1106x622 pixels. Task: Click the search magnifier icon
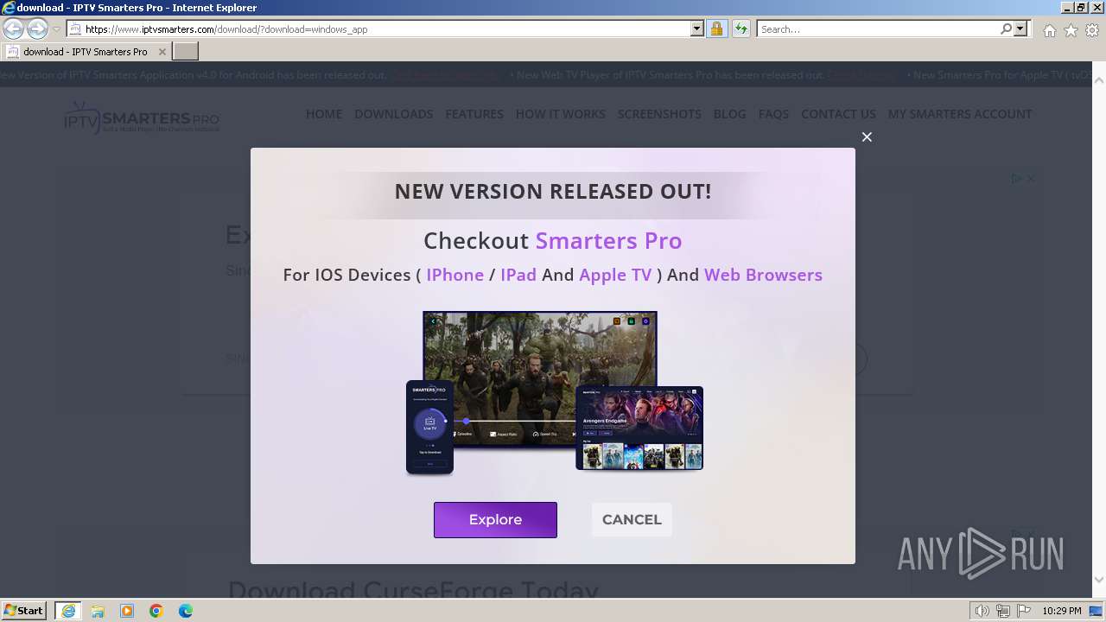[x=1006, y=29]
